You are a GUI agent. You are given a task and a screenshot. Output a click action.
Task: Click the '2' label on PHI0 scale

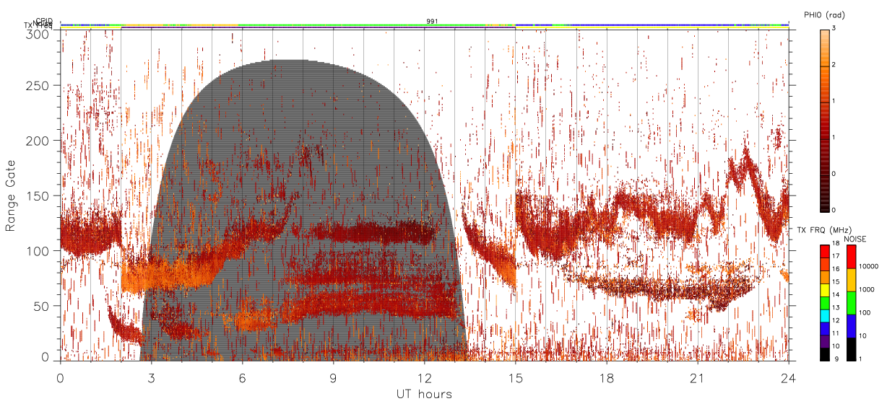(x=834, y=65)
